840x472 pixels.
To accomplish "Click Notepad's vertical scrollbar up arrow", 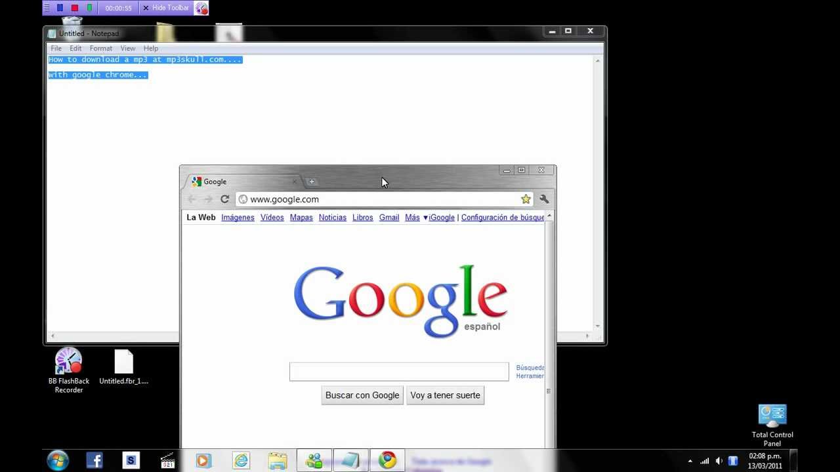I will click(x=597, y=60).
